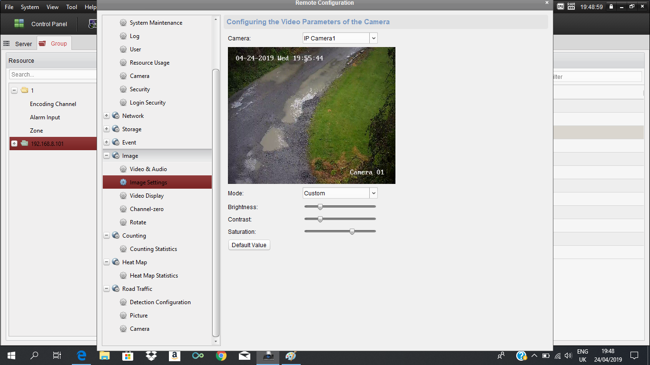Image resolution: width=650 pixels, height=365 pixels.
Task: Open the Mode dropdown showing Custom
Action: tap(373, 193)
